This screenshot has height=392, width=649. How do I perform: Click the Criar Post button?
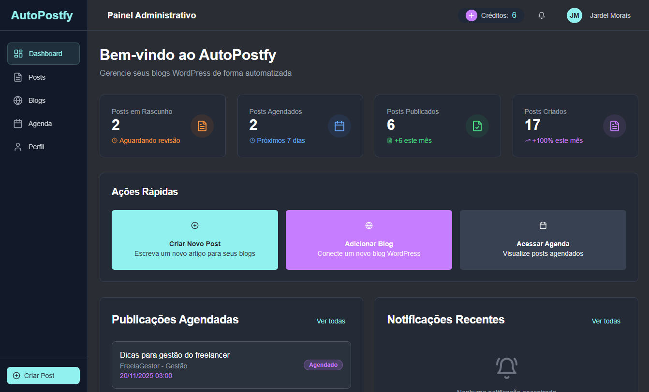[43, 376]
